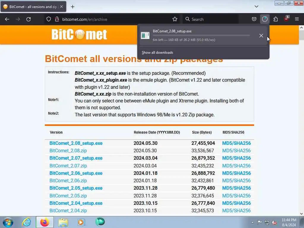Open MD5/SHA256 for 2.04 setup

coord(237,203)
